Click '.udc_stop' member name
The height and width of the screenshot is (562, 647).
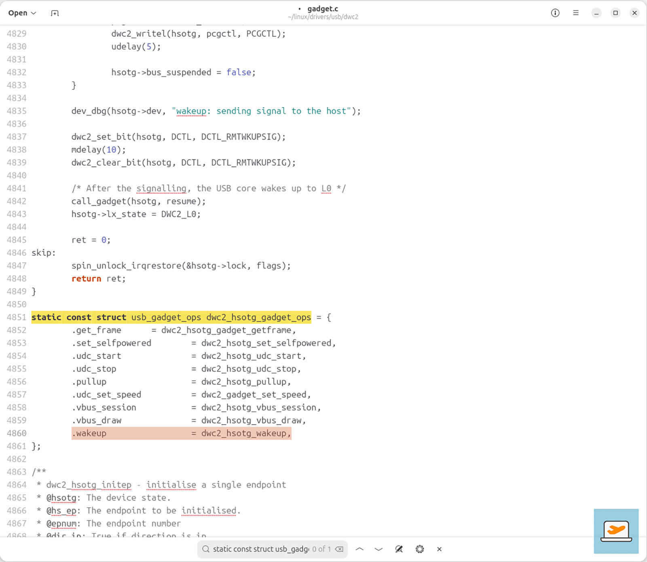[x=94, y=369]
